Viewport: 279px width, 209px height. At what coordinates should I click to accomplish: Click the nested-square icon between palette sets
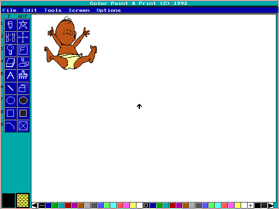click(146, 206)
